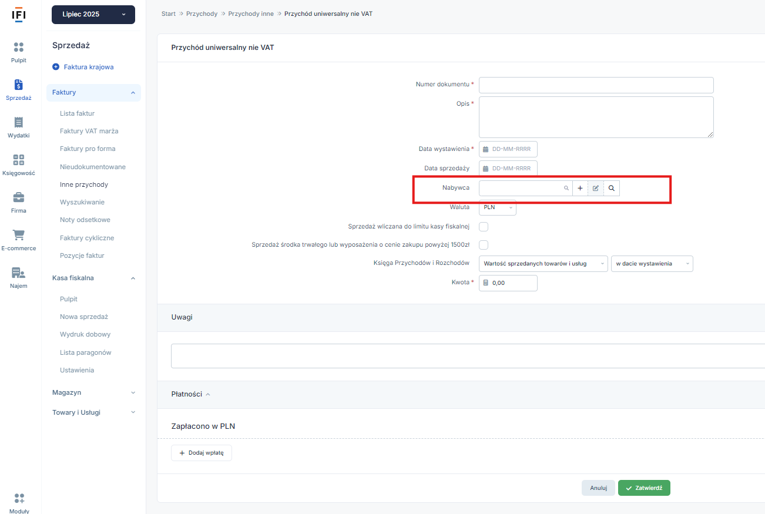Toggle Sprzedaż wliczana do limitu kasy fiskalnej
This screenshot has height=514, width=765.
[484, 227]
